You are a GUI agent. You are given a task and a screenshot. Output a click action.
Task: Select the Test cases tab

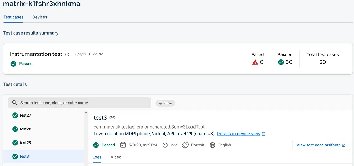pyautogui.click(x=13, y=17)
